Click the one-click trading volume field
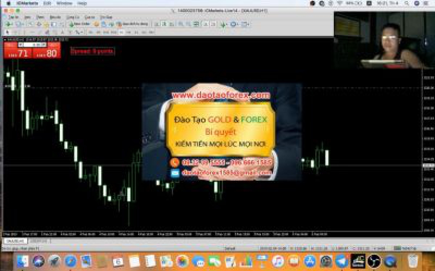This screenshot has width=435, height=271. tap(32, 45)
